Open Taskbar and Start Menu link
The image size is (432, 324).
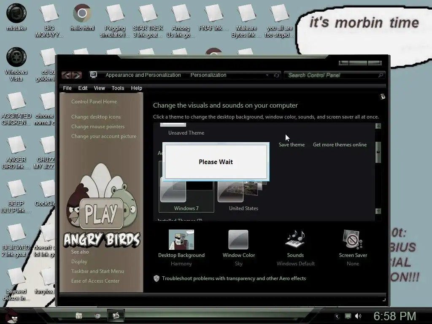(x=97, y=271)
